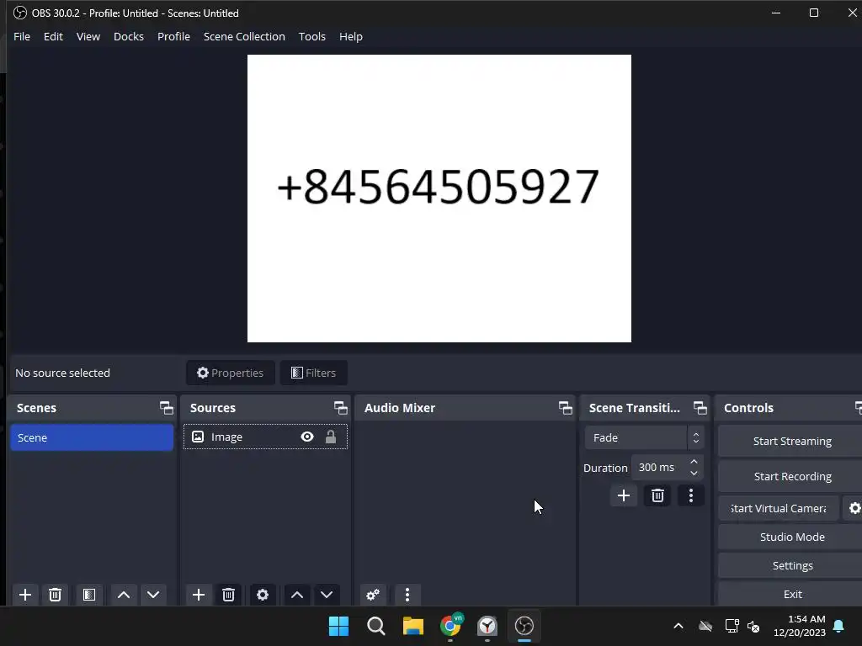
Task: Open Tools menu
Action: pos(312,36)
